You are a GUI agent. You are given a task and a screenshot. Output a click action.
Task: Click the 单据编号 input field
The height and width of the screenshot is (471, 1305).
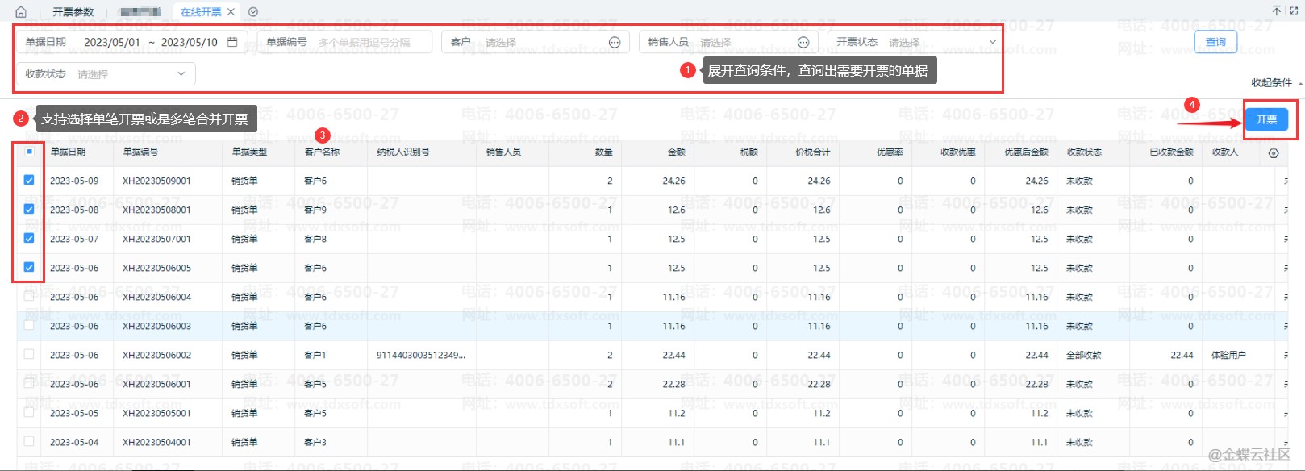coord(371,43)
